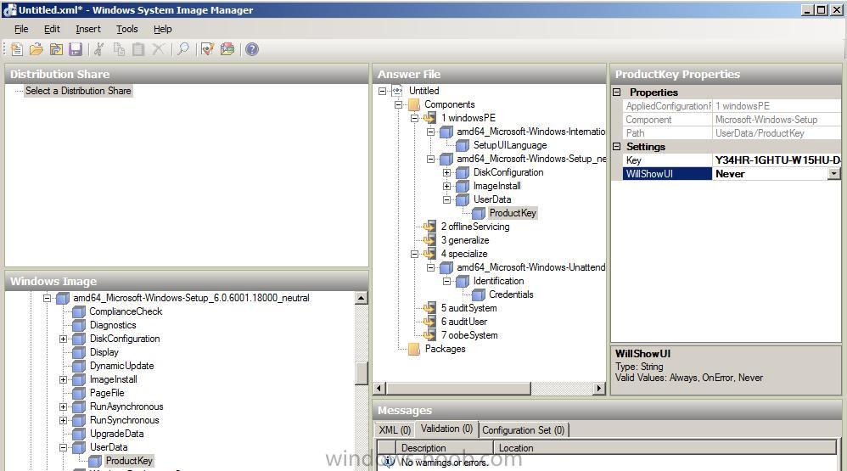Open Help with the question mark icon

pyautogui.click(x=252, y=50)
